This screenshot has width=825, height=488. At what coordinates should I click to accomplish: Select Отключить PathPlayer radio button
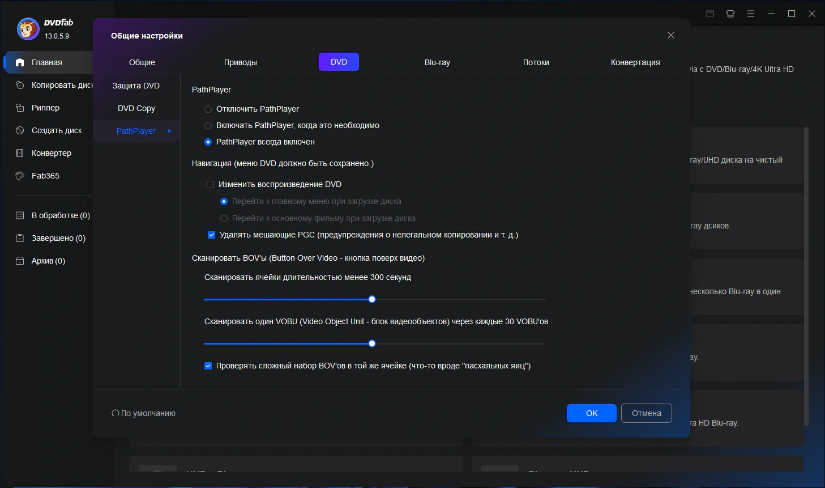208,109
